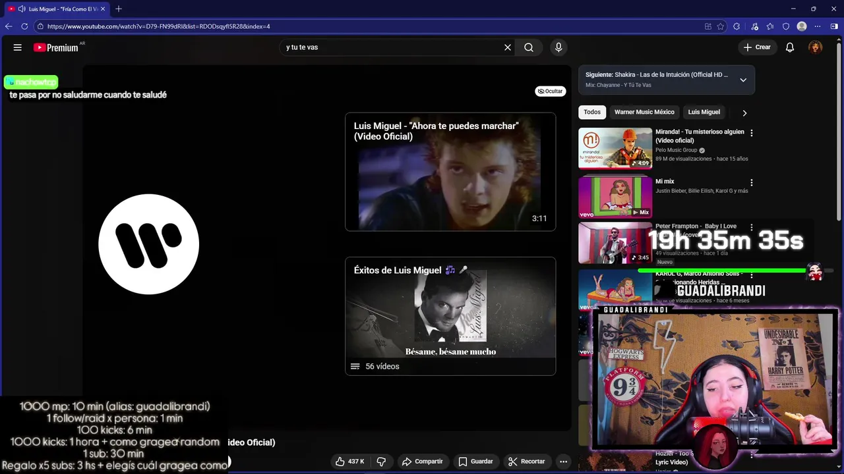Close the Luis Miguel browser tab
The width and height of the screenshot is (844, 474).
pyautogui.click(x=103, y=9)
